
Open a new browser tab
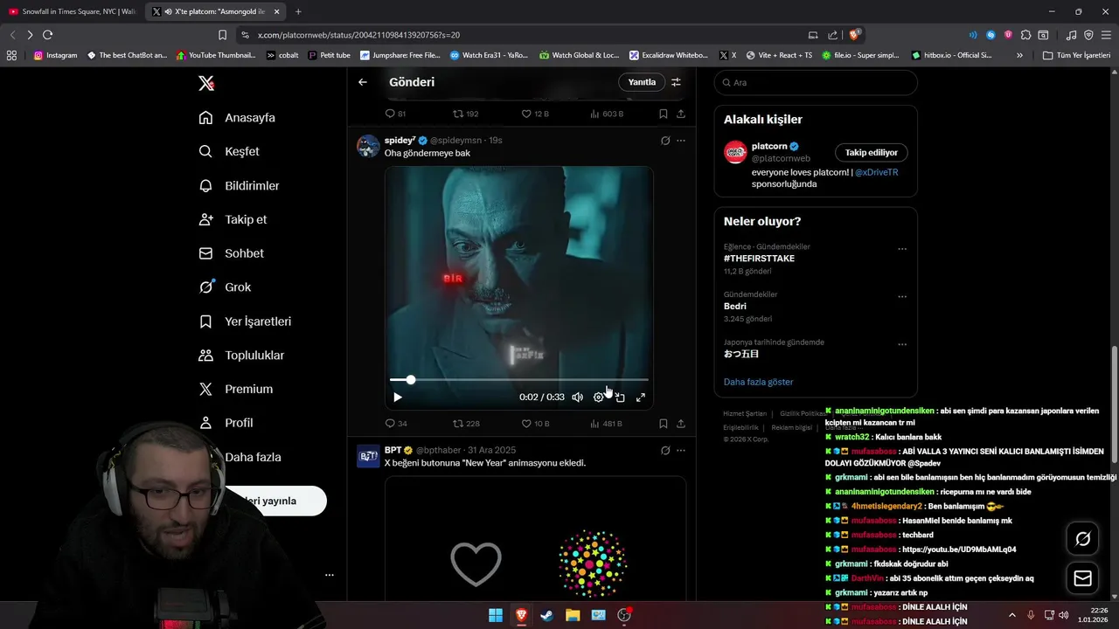(298, 11)
